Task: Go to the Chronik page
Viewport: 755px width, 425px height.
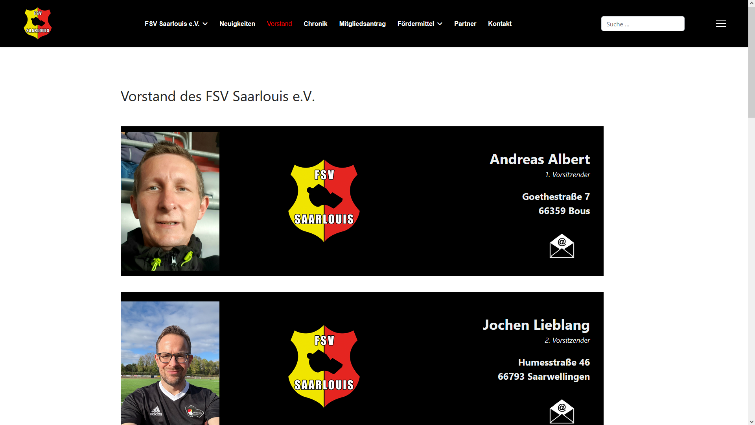Action: (315, 24)
